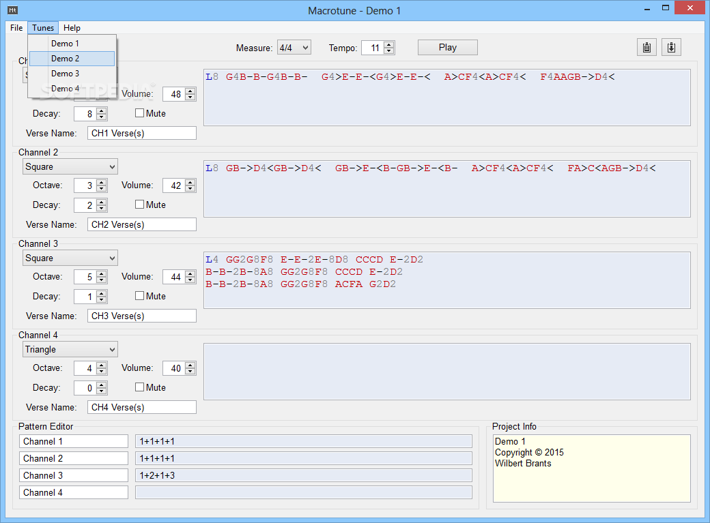Open the File menu

click(16, 27)
